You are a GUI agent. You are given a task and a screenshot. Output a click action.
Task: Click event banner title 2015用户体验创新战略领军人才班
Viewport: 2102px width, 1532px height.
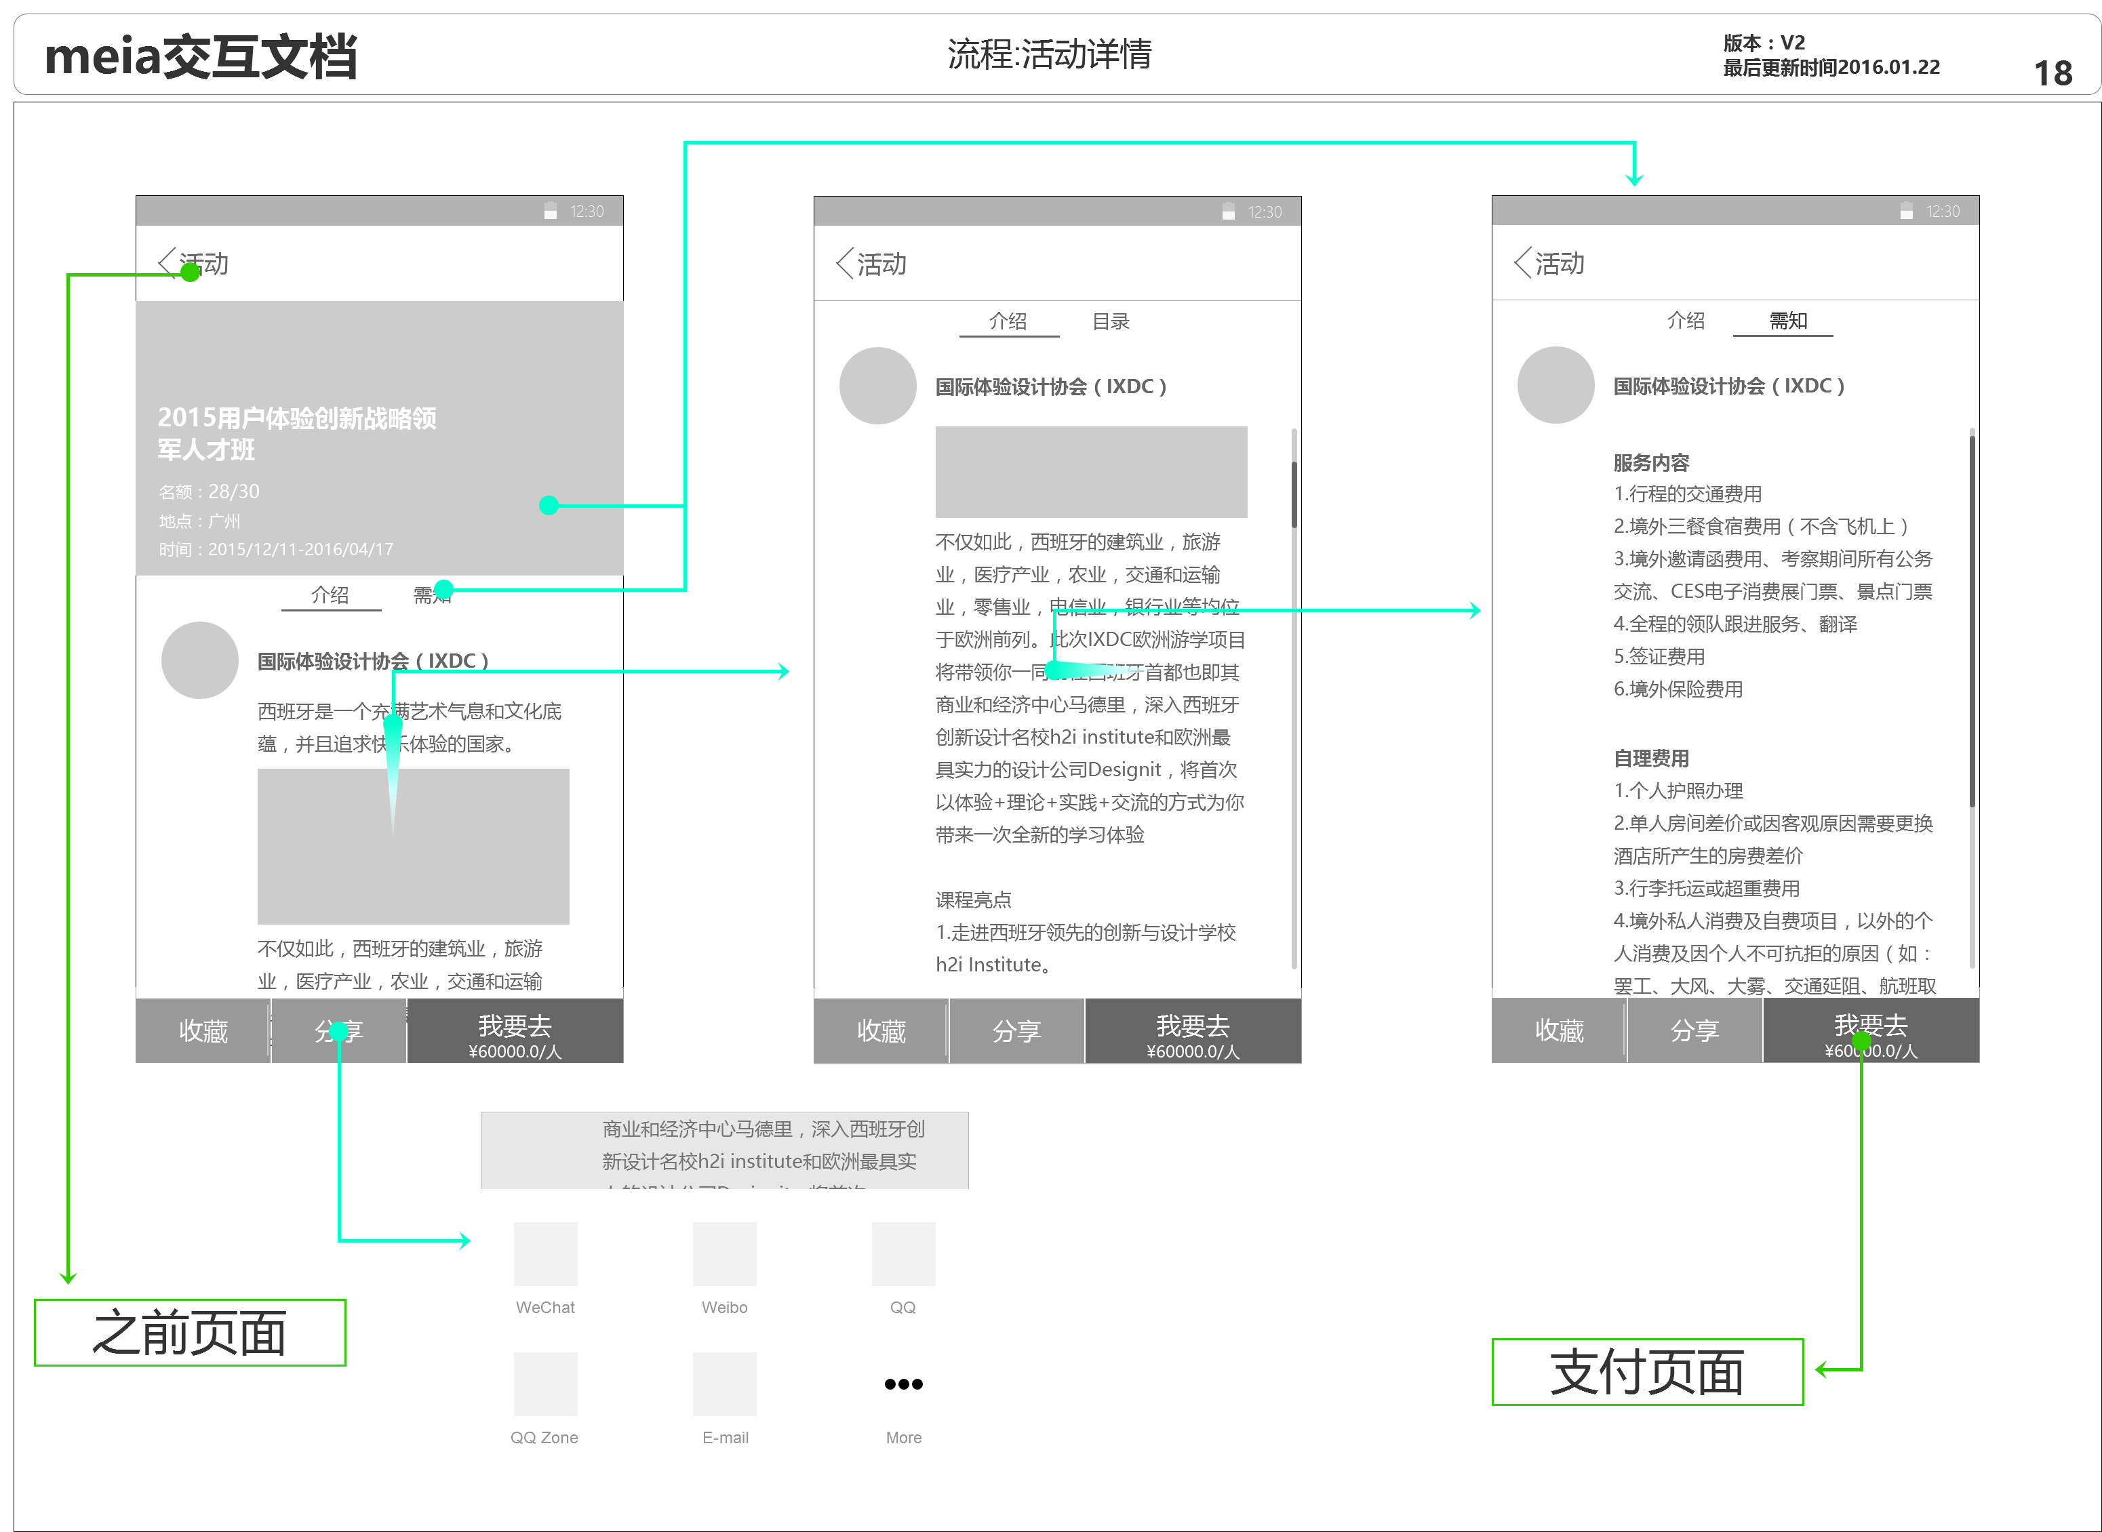(297, 433)
